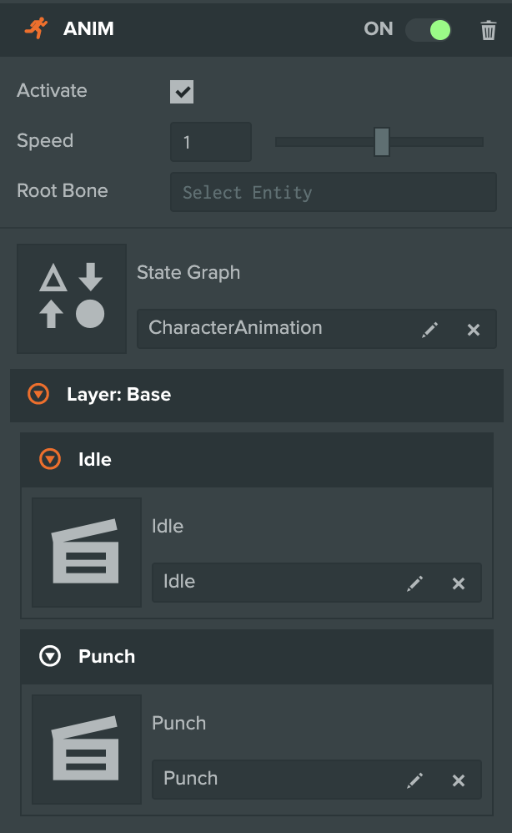Click the State Graph asset thumbnail
Viewport: 512px width, 833px height.
pyautogui.click(x=72, y=299)
